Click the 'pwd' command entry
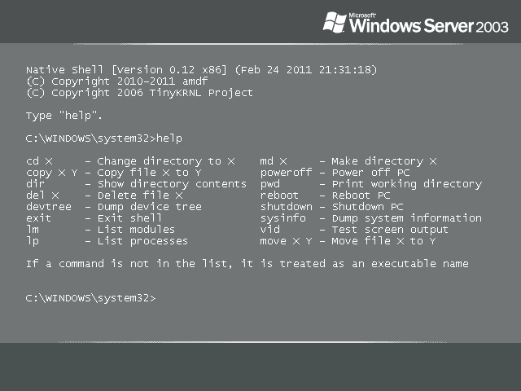 270,184
